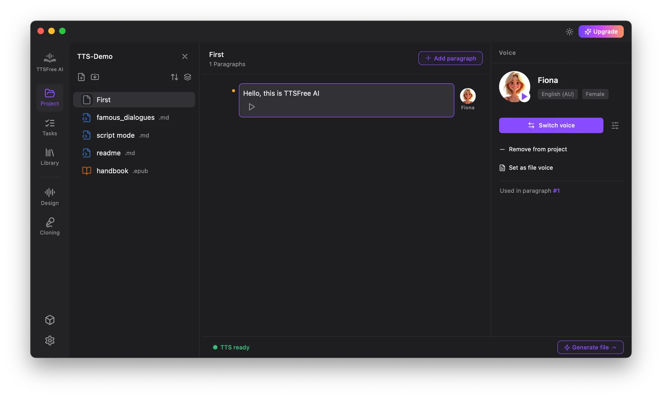Screen dimensions: 662x398
Task: Play the Fiona voice preview
Action: [x=524, y=97]
